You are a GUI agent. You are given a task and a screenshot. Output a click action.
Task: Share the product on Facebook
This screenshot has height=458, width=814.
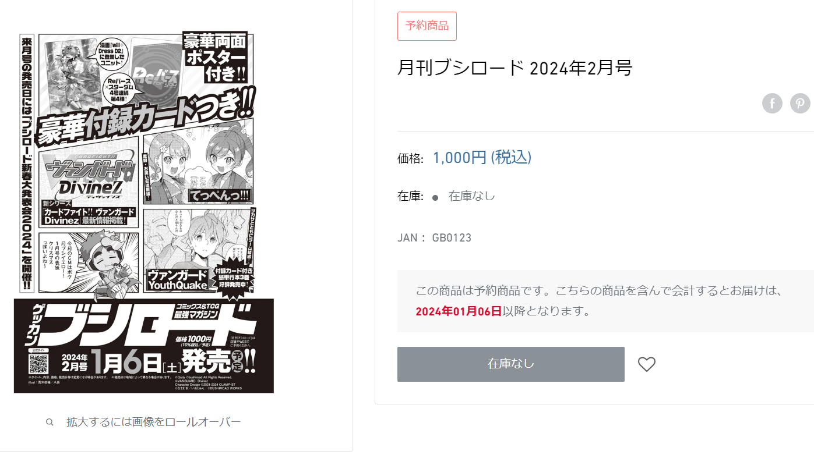click(772, 104)
